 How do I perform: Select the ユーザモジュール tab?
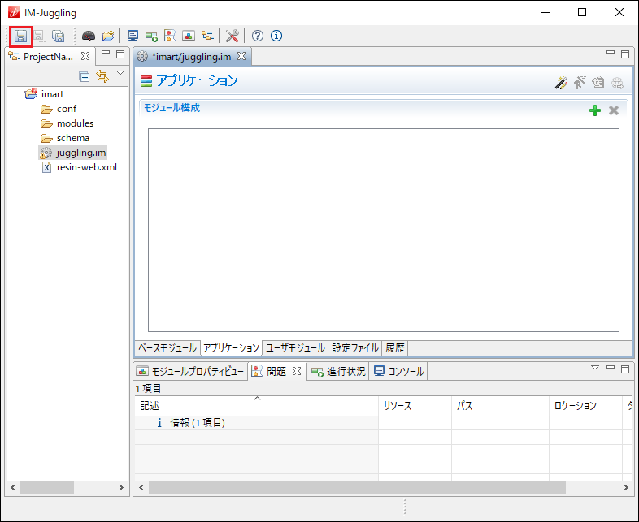click(295, 348)
